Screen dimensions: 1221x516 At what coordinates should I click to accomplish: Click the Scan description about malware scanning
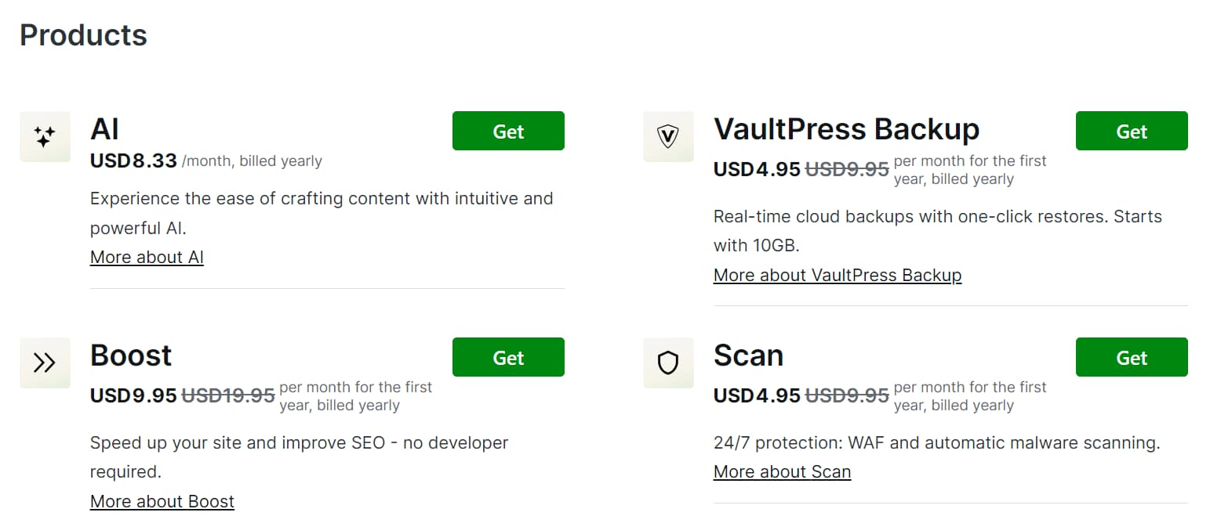pyautogui.click(x=936, y=443)
